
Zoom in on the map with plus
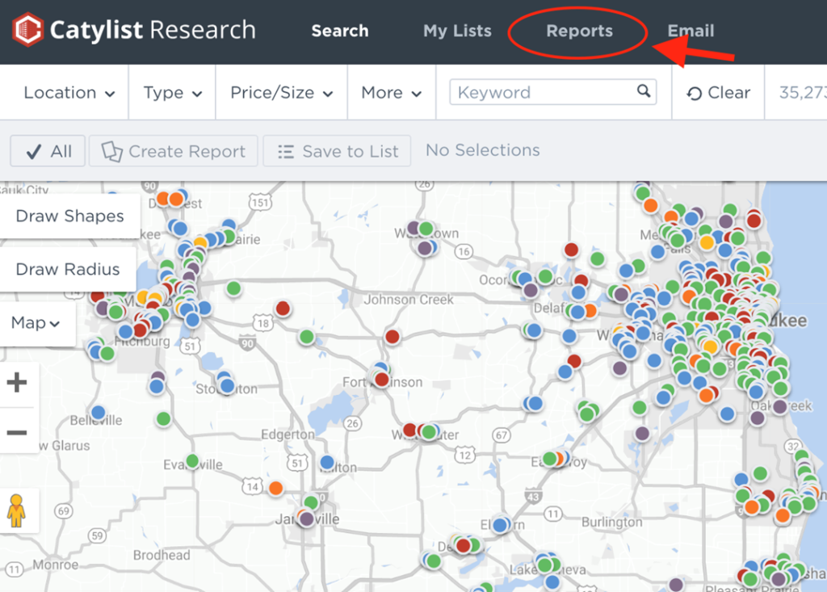click(x=17, y=383)
